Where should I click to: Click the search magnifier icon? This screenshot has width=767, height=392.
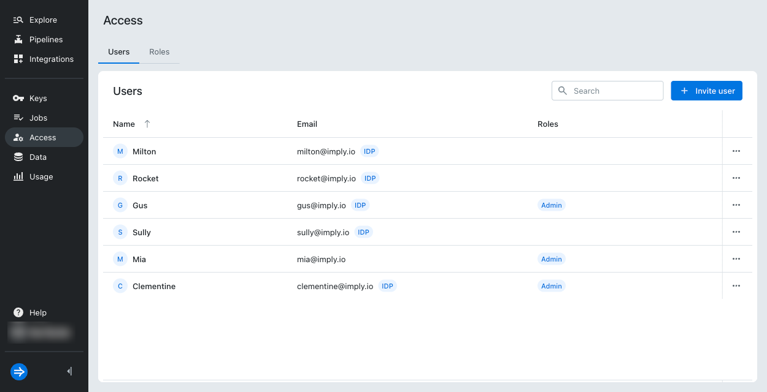click(x=563, y=91)
